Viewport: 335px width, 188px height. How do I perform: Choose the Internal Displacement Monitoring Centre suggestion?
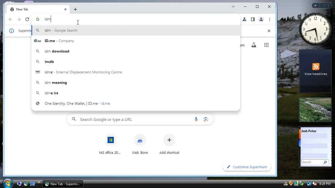[136, 72]
